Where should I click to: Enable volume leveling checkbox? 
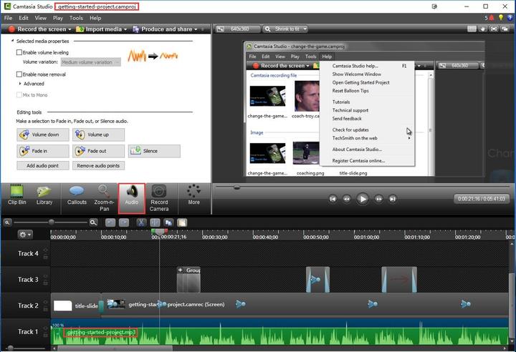click(x=19, y=52)
